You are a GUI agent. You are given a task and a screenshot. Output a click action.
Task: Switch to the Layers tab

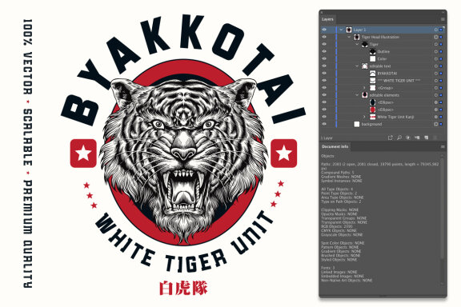tap(327, 19)
